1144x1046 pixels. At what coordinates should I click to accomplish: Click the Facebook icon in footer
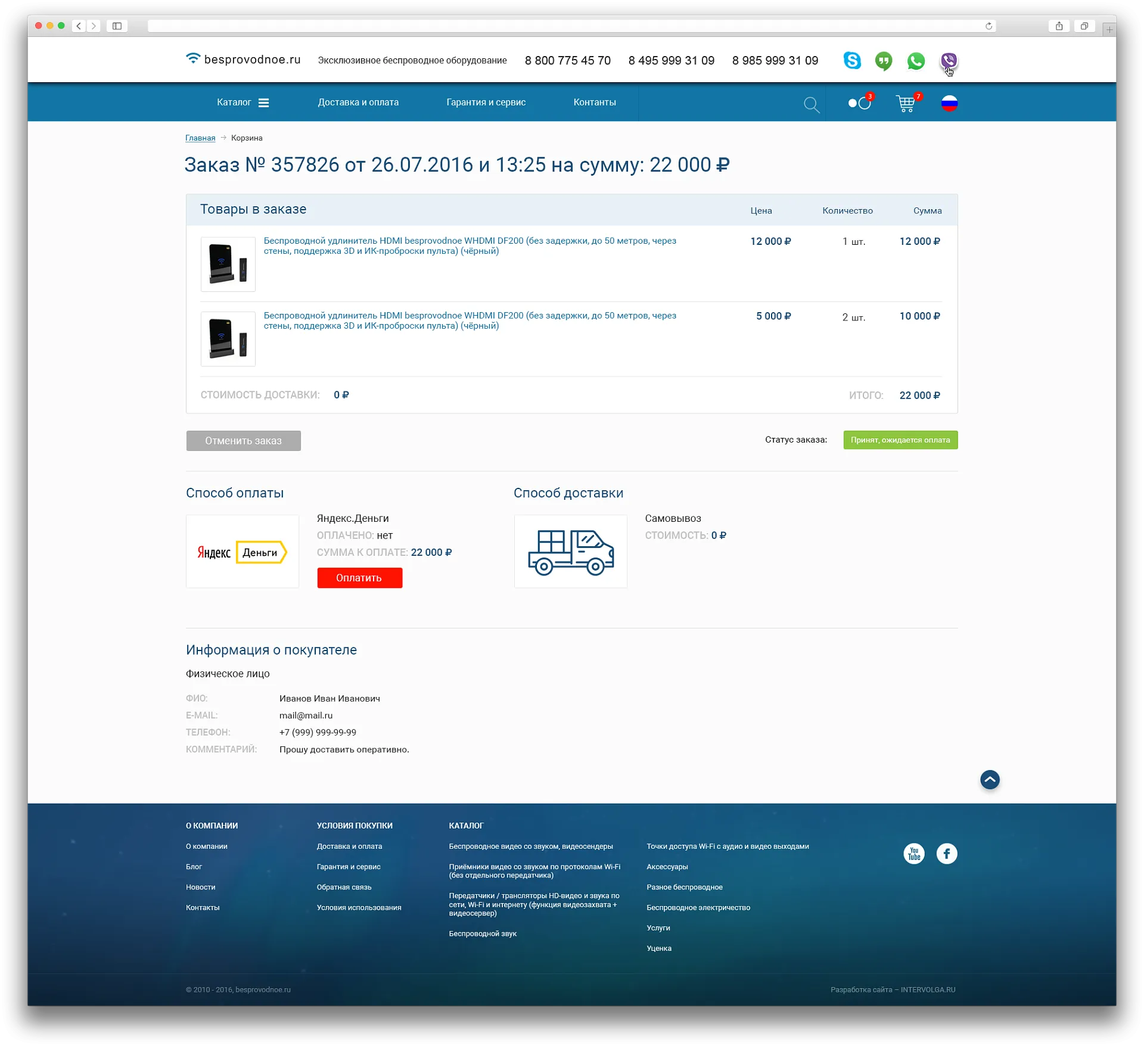click(947, 854)
